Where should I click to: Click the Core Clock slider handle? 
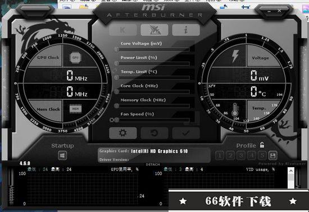[x=117, y=91]
